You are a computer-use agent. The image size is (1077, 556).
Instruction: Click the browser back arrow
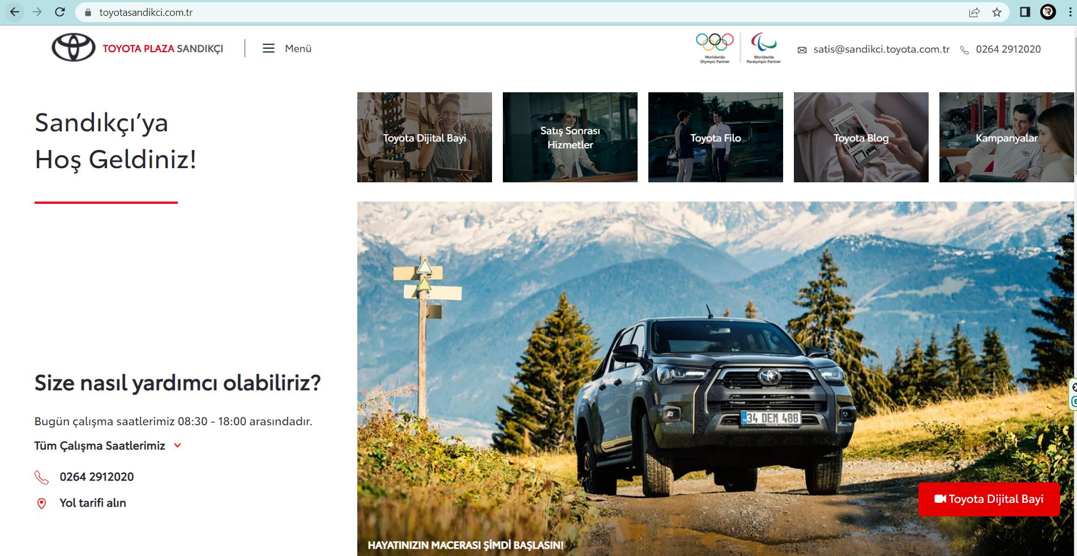pos(15,12)
